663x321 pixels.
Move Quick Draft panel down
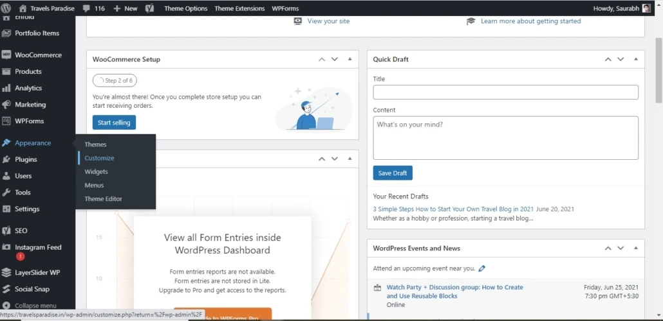[x=621, y=60]
